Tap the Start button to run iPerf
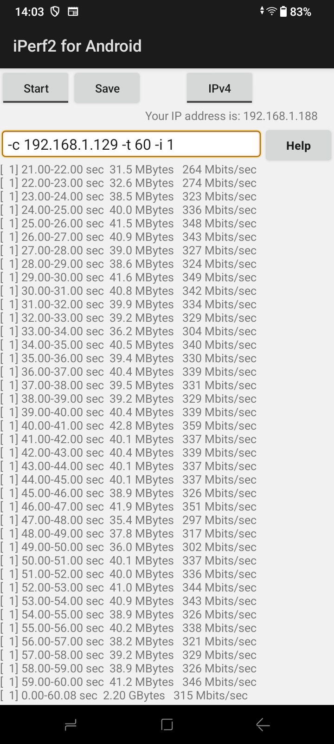The width and height of the screenshot is (334, 744). [x=36, y=88]
